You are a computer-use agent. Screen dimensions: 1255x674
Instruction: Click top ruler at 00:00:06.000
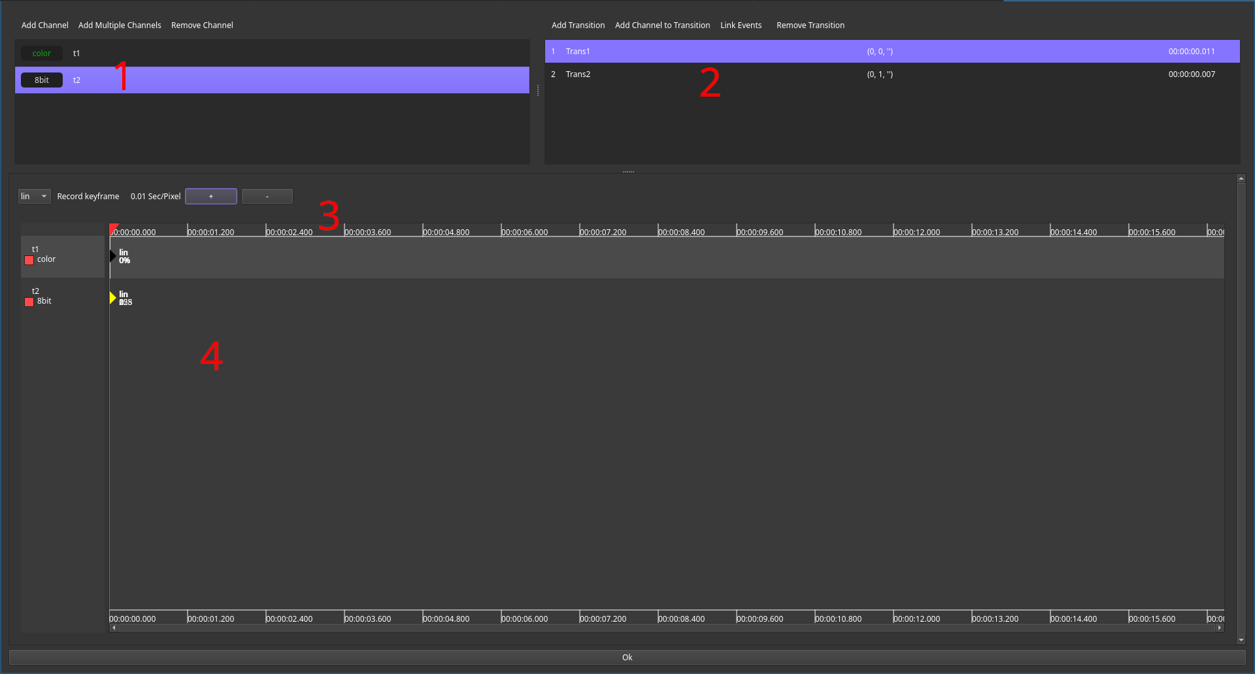tap(524, 232)
